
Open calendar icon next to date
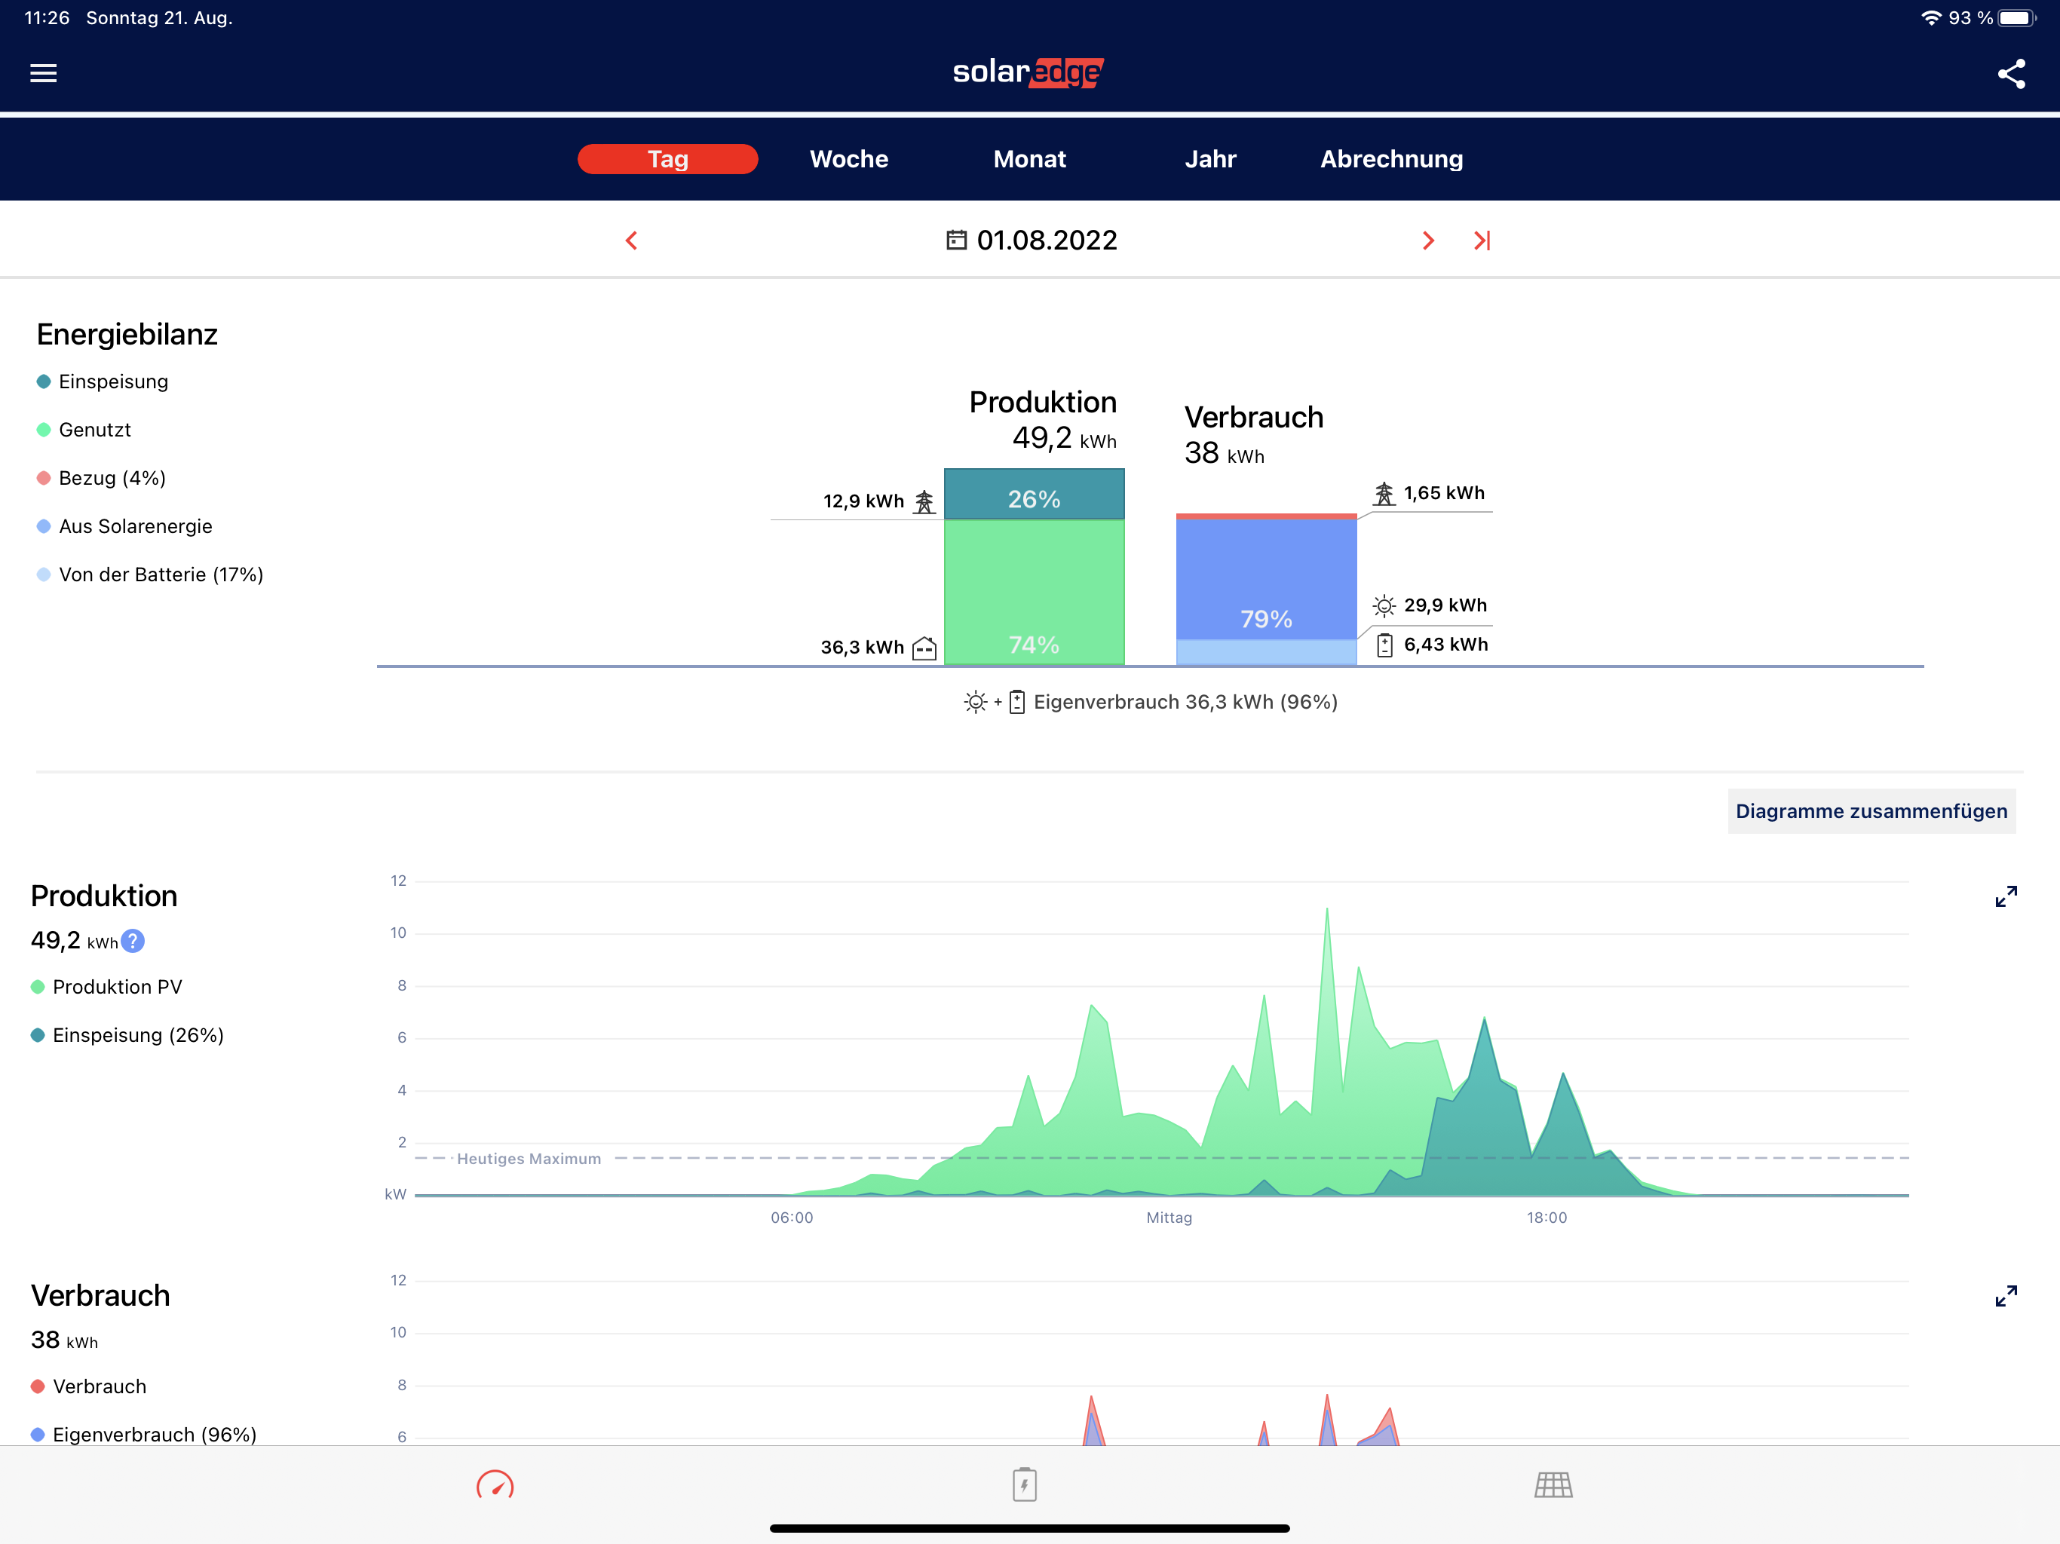(x=956, y=240)
